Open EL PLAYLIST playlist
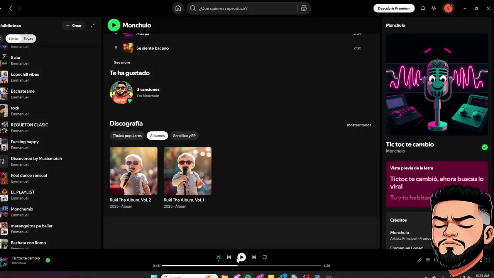Viewport: 494px width, 278px height. 50,195
